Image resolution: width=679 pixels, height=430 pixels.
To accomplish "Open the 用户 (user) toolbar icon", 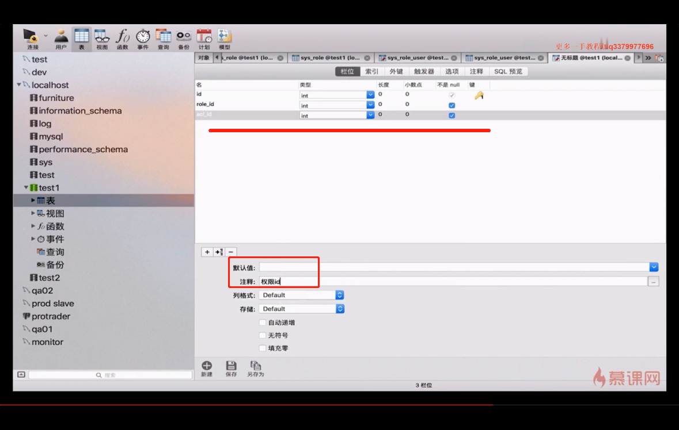I will pyautogui.click(x=61, y=39).
